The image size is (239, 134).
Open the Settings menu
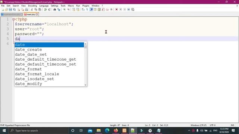[x=55, y=6]
